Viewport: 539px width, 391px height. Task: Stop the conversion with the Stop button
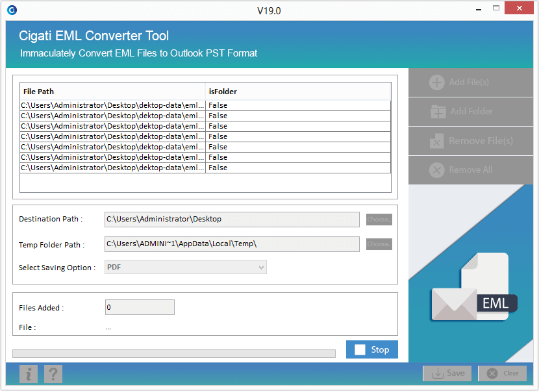[372, 349]
